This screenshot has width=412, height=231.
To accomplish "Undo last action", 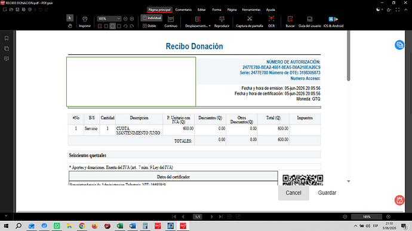I will click(40, 10).
